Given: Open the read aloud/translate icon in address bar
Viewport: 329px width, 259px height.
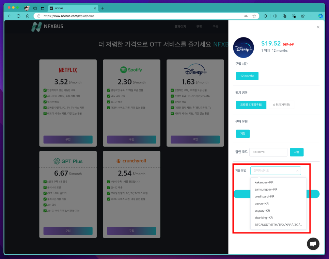Looking at the screenshot, I should [246, 16].
